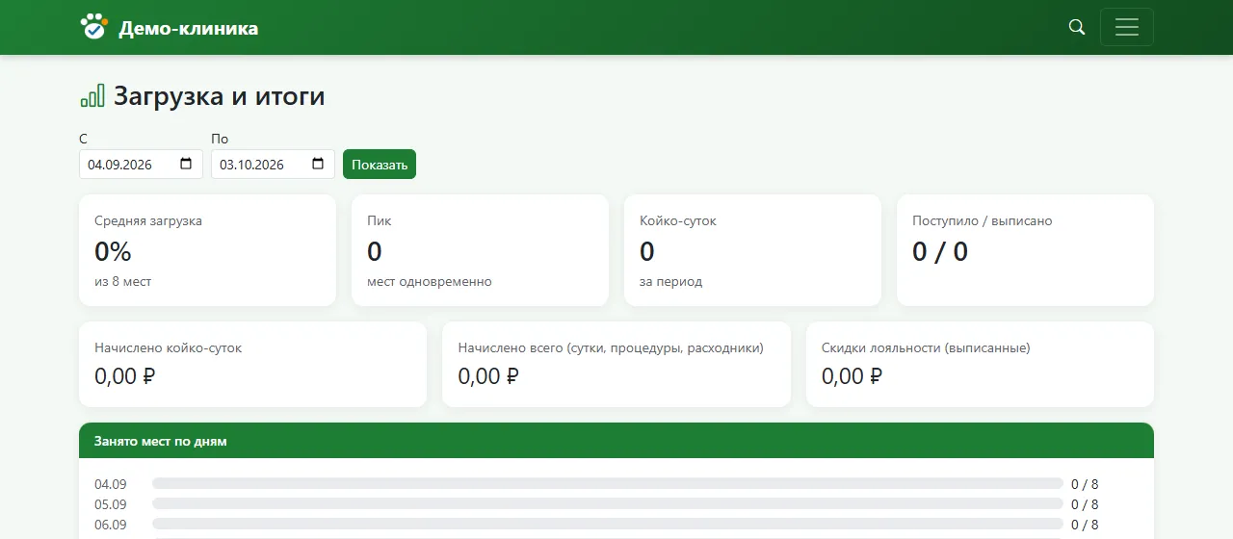Click the Скидки лояльности (выписанные) label
Image resolution: width=1233 pixels, height=539 pixels.
click(926, 347)
